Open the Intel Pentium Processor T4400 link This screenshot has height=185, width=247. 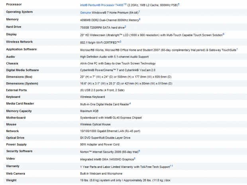(x=102, y=5)
